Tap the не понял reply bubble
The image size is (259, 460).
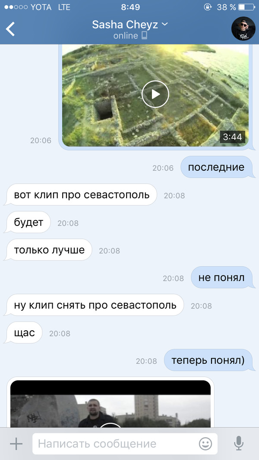[x=221, y=278]
